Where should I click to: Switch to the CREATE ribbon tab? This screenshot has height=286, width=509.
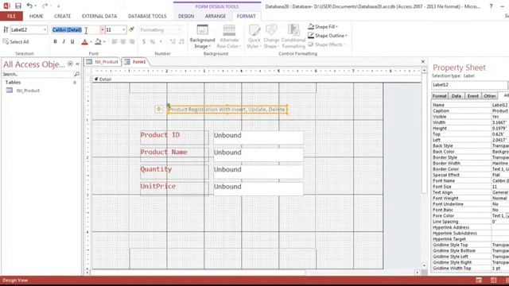click(x=62, y=16)
